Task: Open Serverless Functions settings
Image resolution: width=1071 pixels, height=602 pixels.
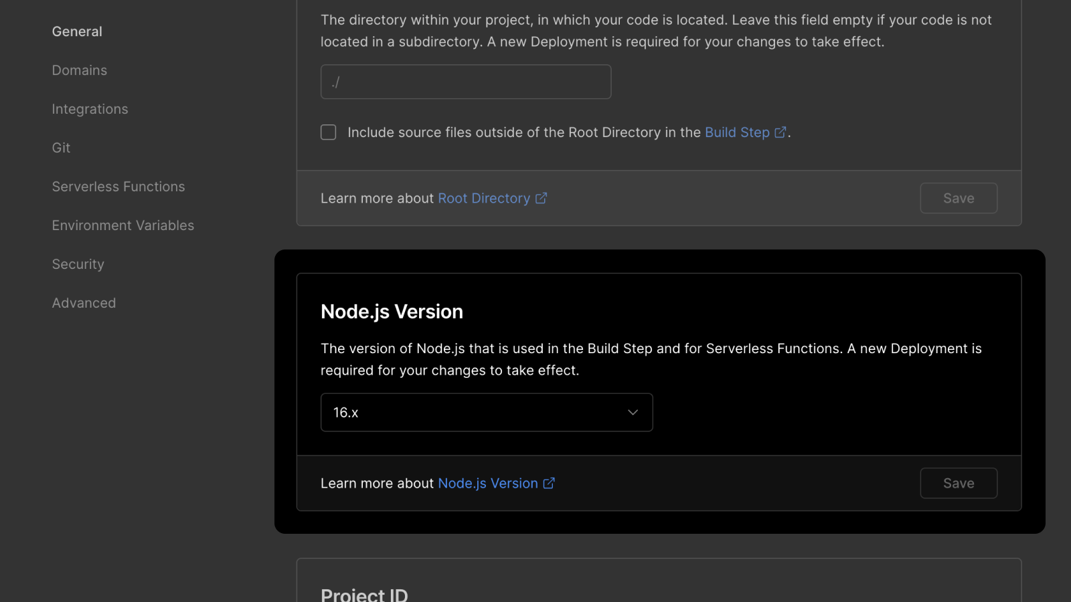Action: click(x=118, y=186)
